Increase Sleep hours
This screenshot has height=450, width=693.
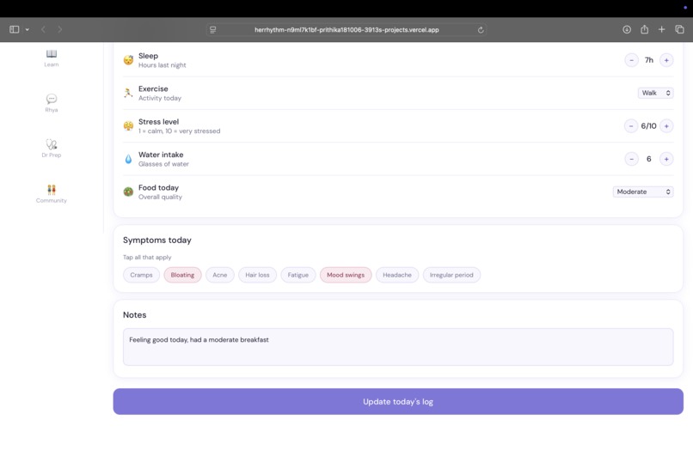(x=666, y=60)
